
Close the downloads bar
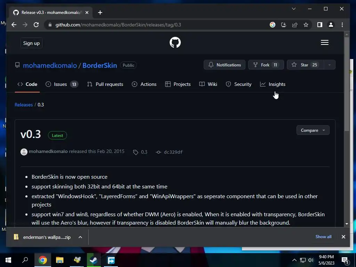tap(343, 237)
